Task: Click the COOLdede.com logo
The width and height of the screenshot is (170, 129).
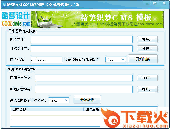Action: pos(16,19)
